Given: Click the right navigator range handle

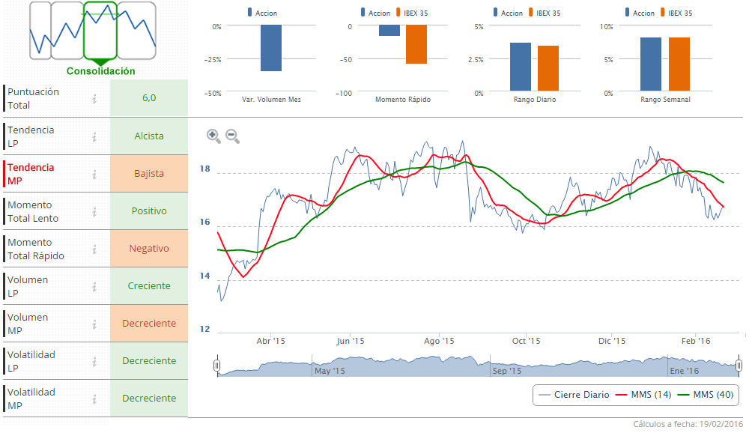Looking at the screenshot, I should point(739,366).
